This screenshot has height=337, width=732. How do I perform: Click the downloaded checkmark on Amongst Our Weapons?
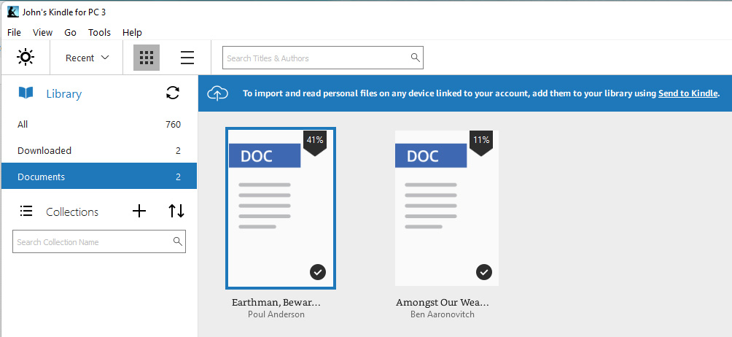click(x=484, y=271)
